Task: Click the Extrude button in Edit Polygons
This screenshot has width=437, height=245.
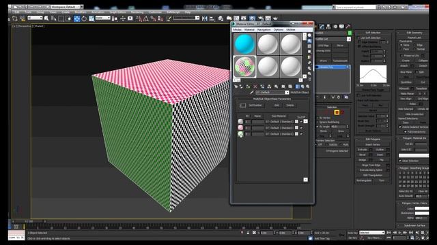Action: coord(363,150)
